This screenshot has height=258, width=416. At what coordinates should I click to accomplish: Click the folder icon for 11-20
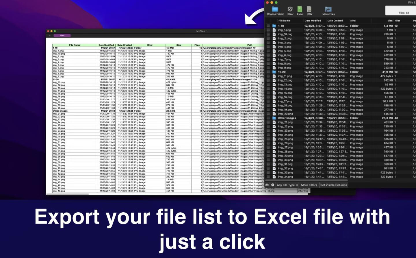point(274,72)
